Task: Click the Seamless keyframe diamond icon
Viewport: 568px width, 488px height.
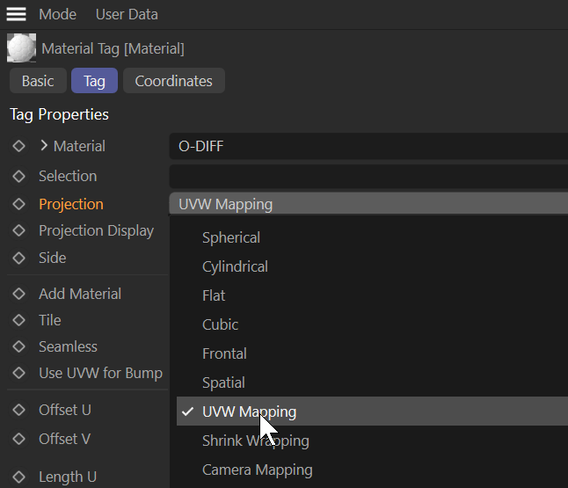Action: 18,346
